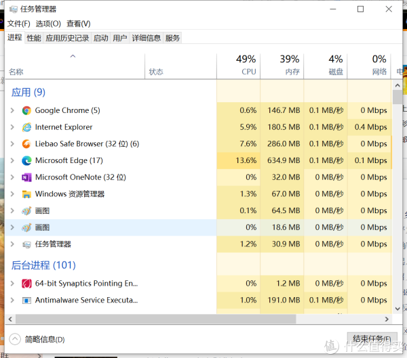
Task: Collapse details via 简略信息 arrow icon
Action: pos(15,339)
